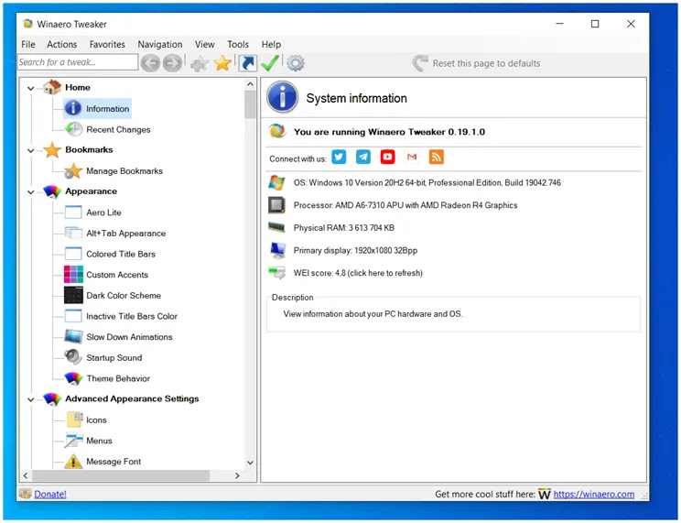
Task: Click the green checkmark toolbar icon
Action: [x=270, y=63]
